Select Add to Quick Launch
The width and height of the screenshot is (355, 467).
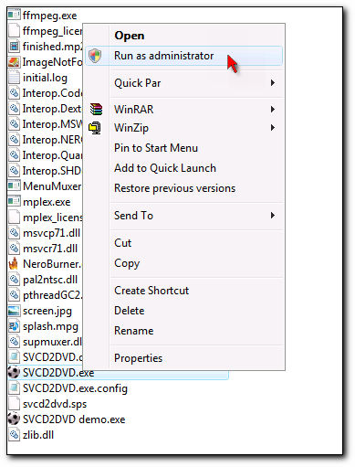[184, 168]
